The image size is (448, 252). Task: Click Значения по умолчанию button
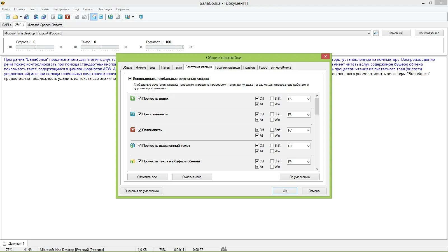coord(142,191)
